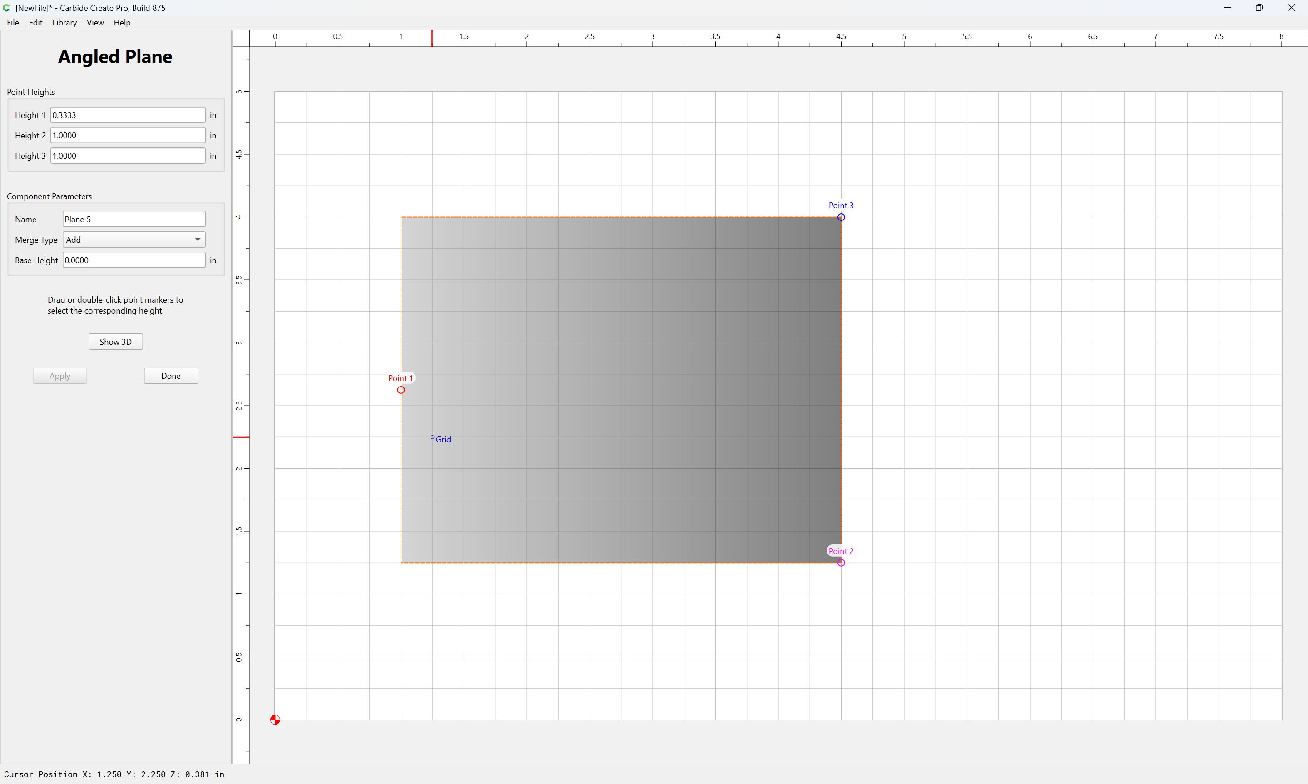The height and width of the screenshot is (784, 1308).
Task: Click the 3.5 mark on vertical ruler
Action: pyautogui.click(x=239, y=280)
